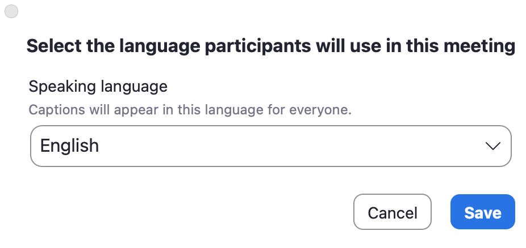The height and width of the screenshot is (248, 526).
Task: Cancel without changing the speaking language
Action: (392, 212)
